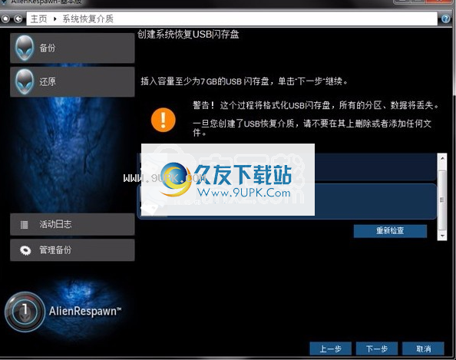
Task: Open the 备份 backup menu item
Action: pos(72,48)
